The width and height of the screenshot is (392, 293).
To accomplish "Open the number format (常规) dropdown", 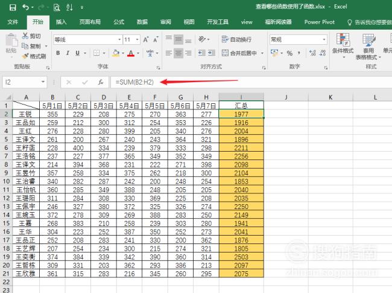I will point(324,39).
